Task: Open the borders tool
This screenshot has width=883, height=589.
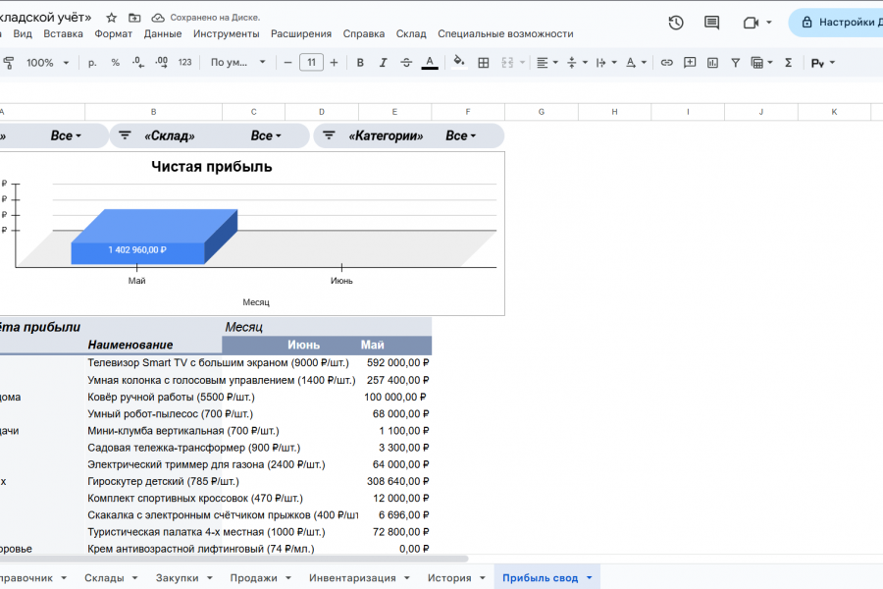Action: pyautogui.click(x=483, y=63)
